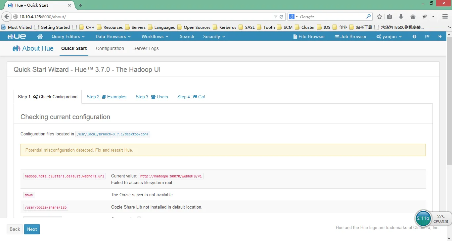Screen dimensions: 452x241
Task: Open the File Browser link
Action: coord(309,36)
